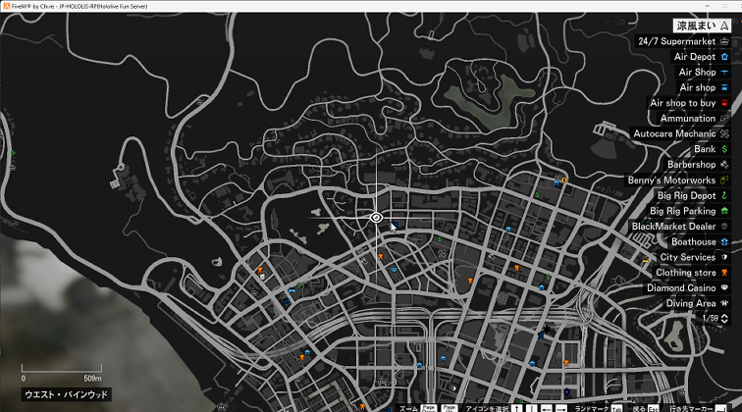
Task: Click the yellow taxi blip on the map
Action: point(645,261)
